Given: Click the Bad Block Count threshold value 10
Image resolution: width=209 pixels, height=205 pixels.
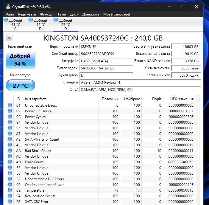Looking at the screenshot, I should pos(159,151).
